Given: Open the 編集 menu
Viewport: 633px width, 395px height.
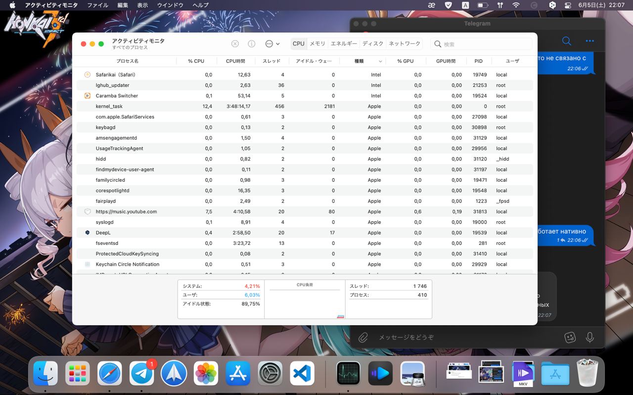Looking at the screenshot, I should 123,5.
